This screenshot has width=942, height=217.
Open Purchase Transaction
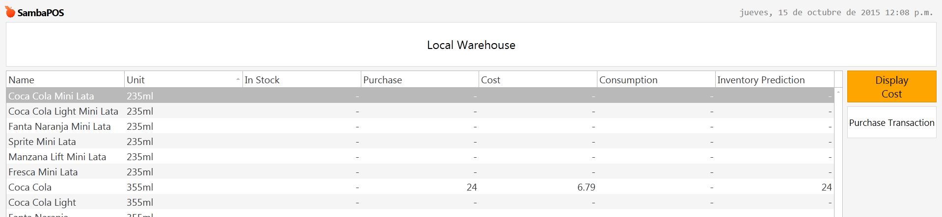pyautogui.click(x=891, y=123)
